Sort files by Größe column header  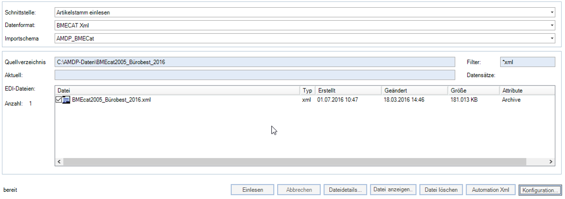click(473, 90)
